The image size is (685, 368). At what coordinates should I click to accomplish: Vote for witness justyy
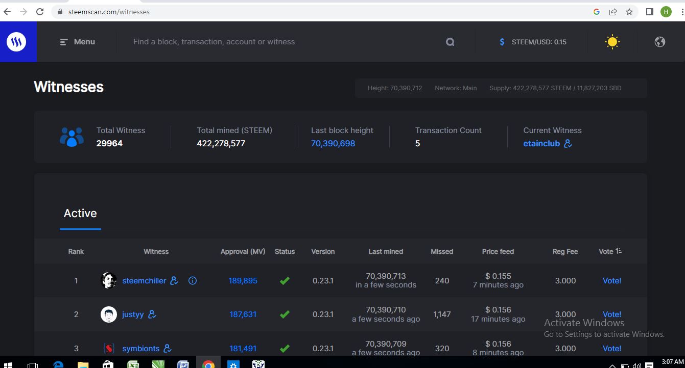[612, 314]
